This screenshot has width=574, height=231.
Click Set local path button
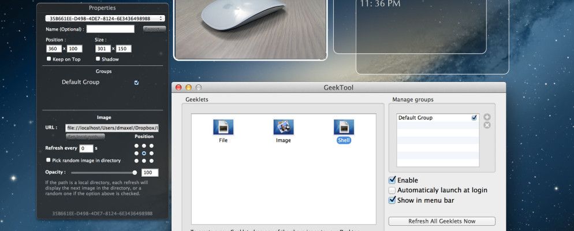pyautogui.click(x=85, y=136)
